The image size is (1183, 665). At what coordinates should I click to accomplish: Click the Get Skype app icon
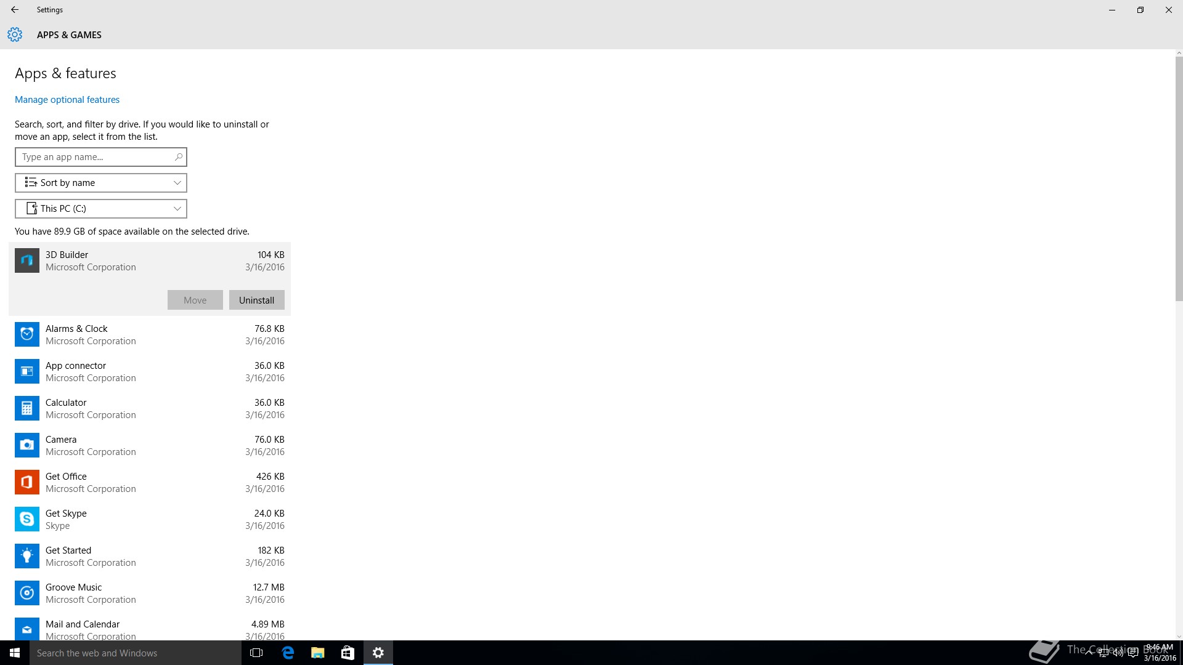(27, 519)
